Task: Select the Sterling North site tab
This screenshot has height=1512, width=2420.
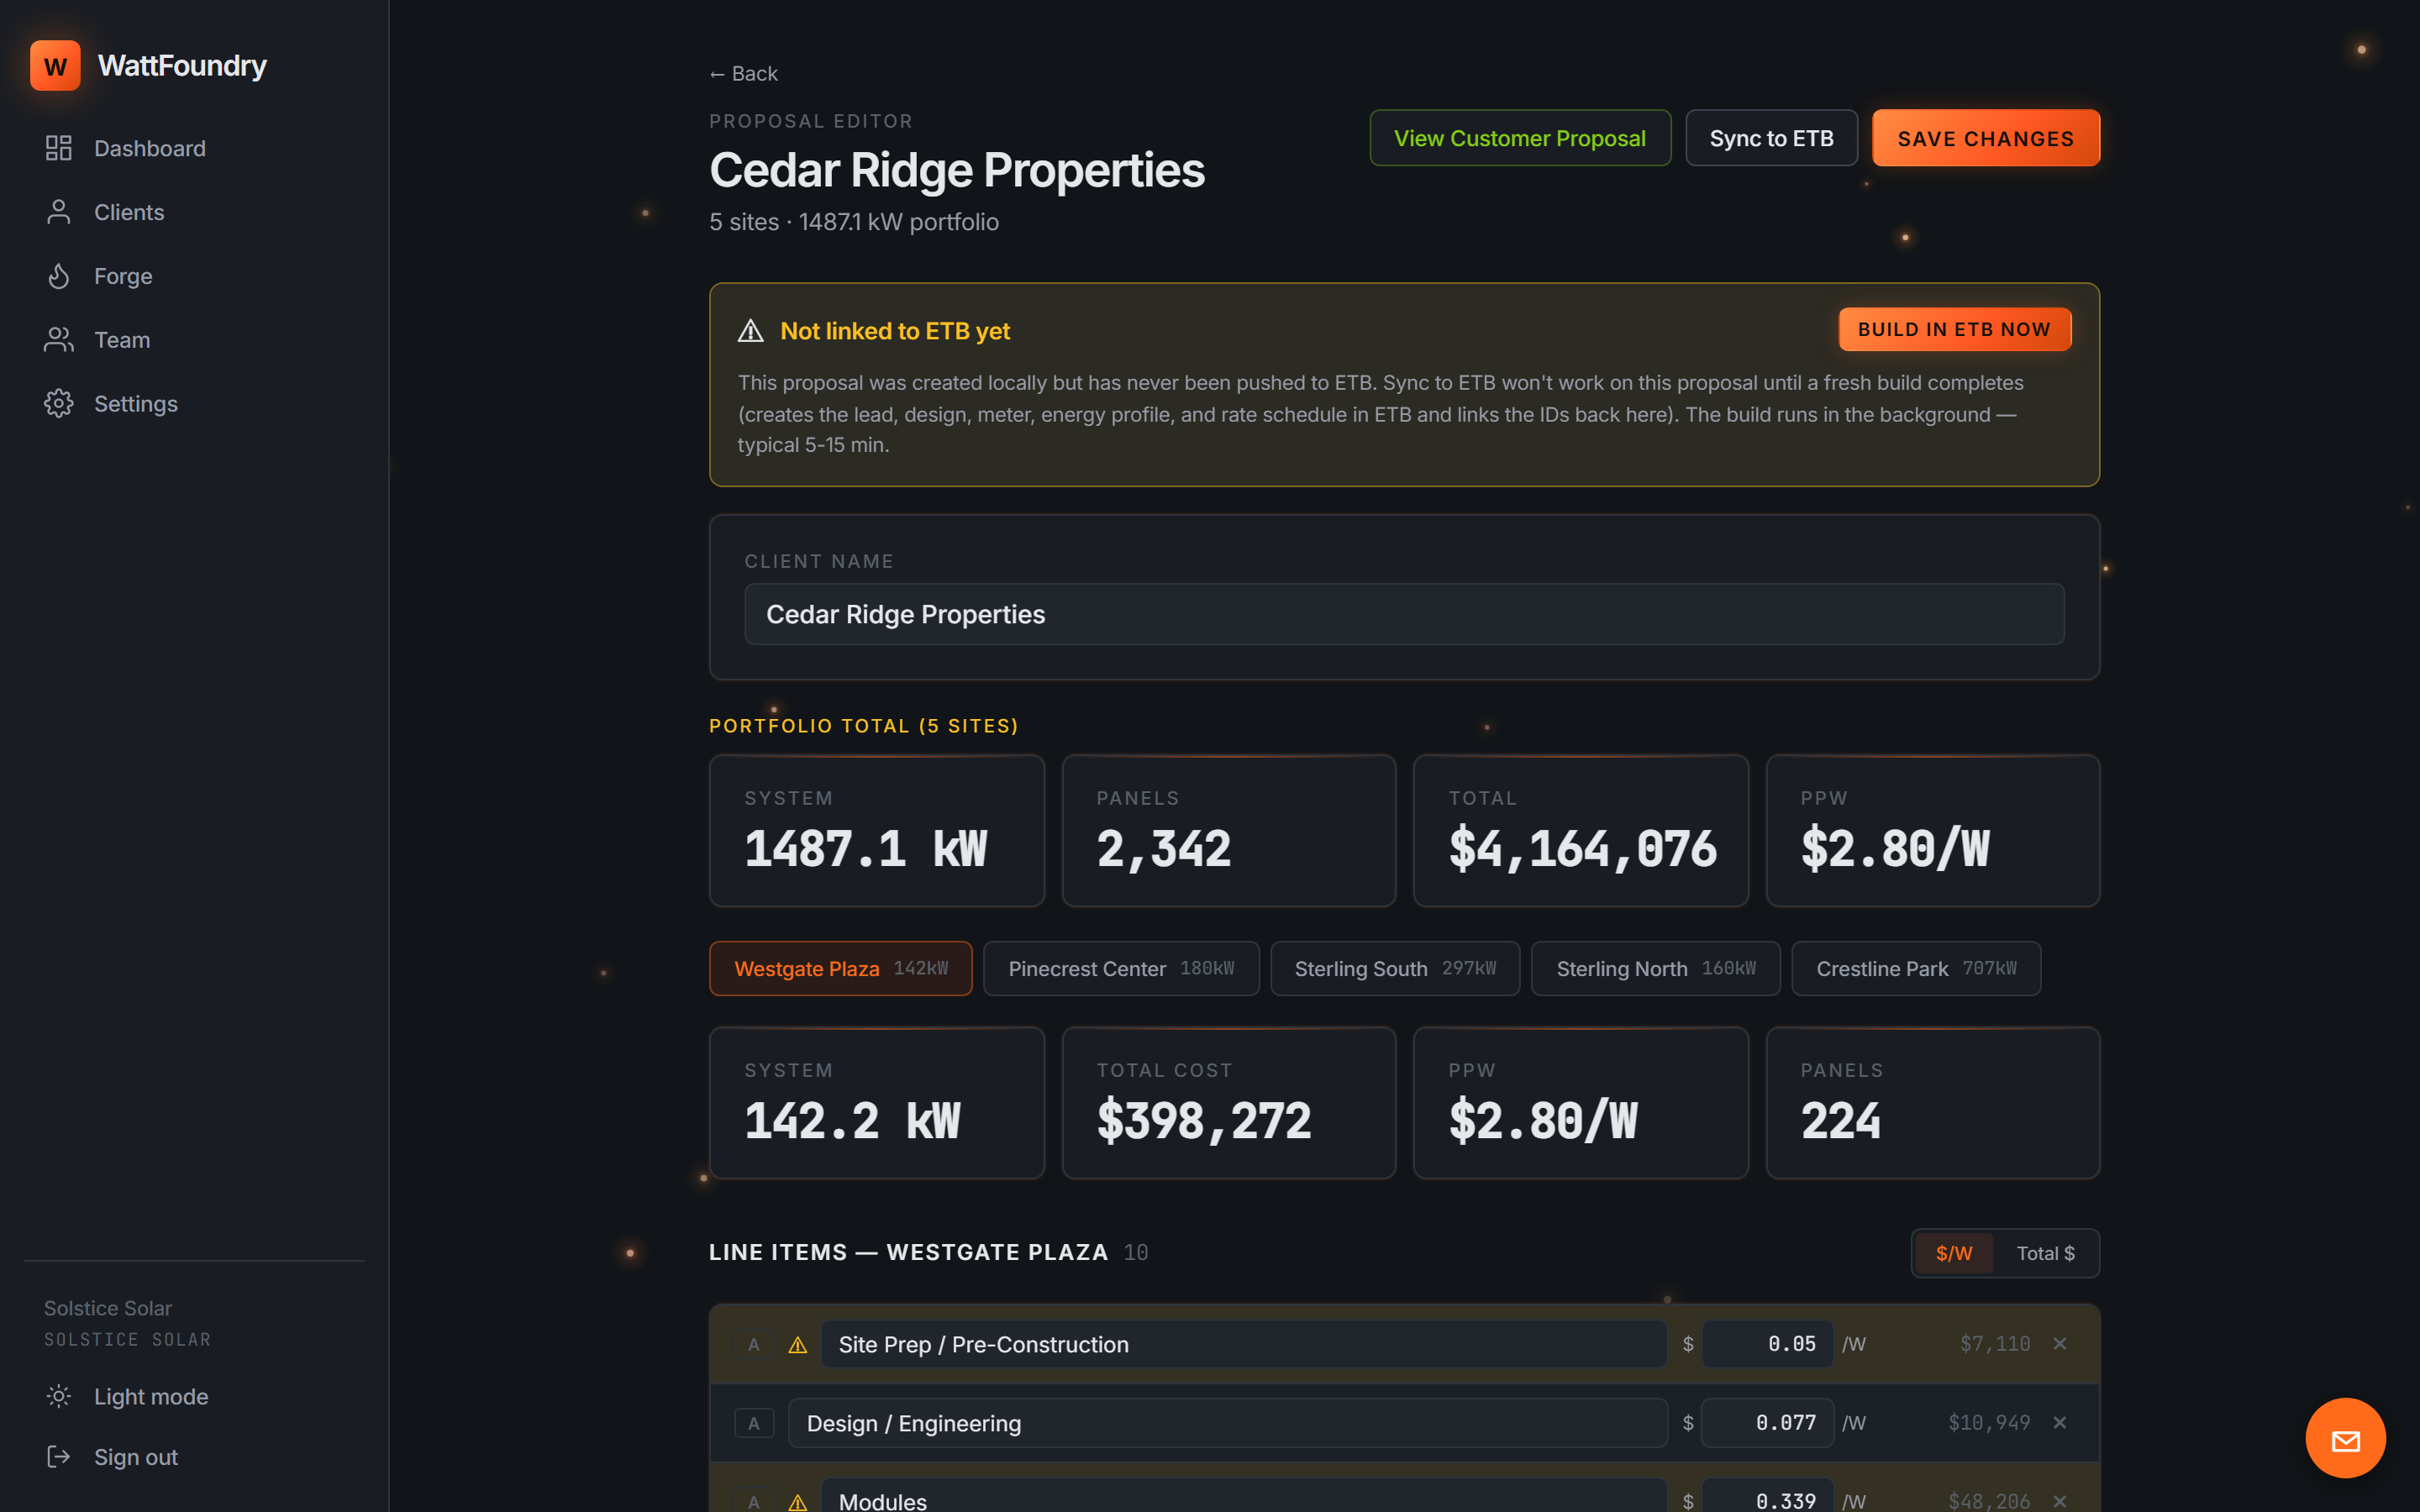Action: click(1656, 968)
